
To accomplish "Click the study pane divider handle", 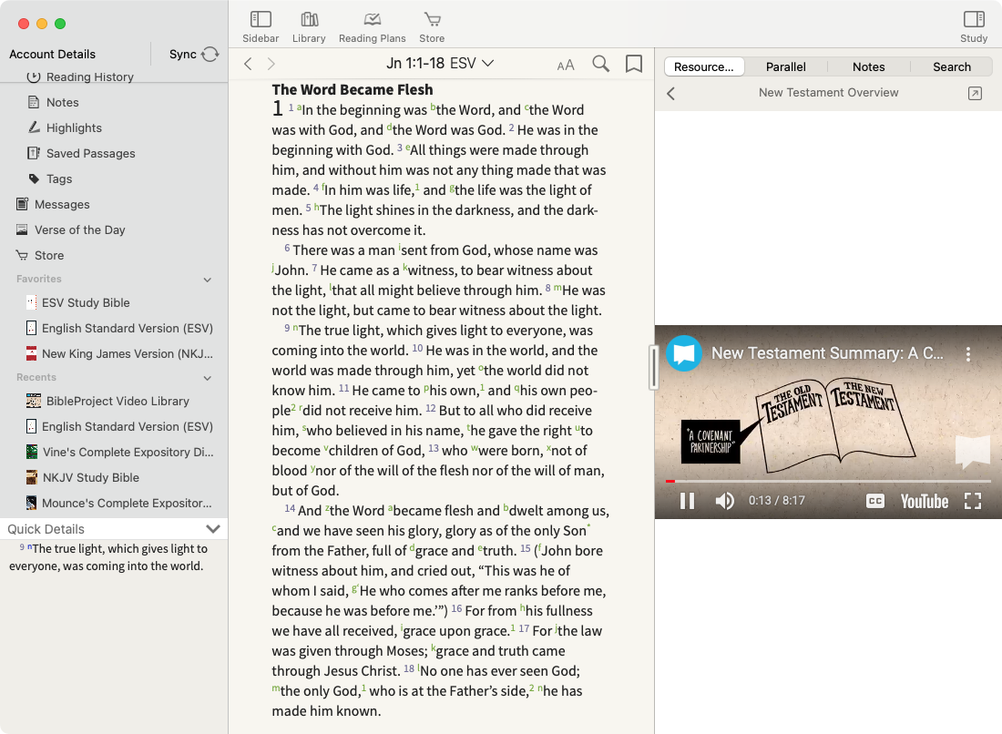I will [653, 367].
